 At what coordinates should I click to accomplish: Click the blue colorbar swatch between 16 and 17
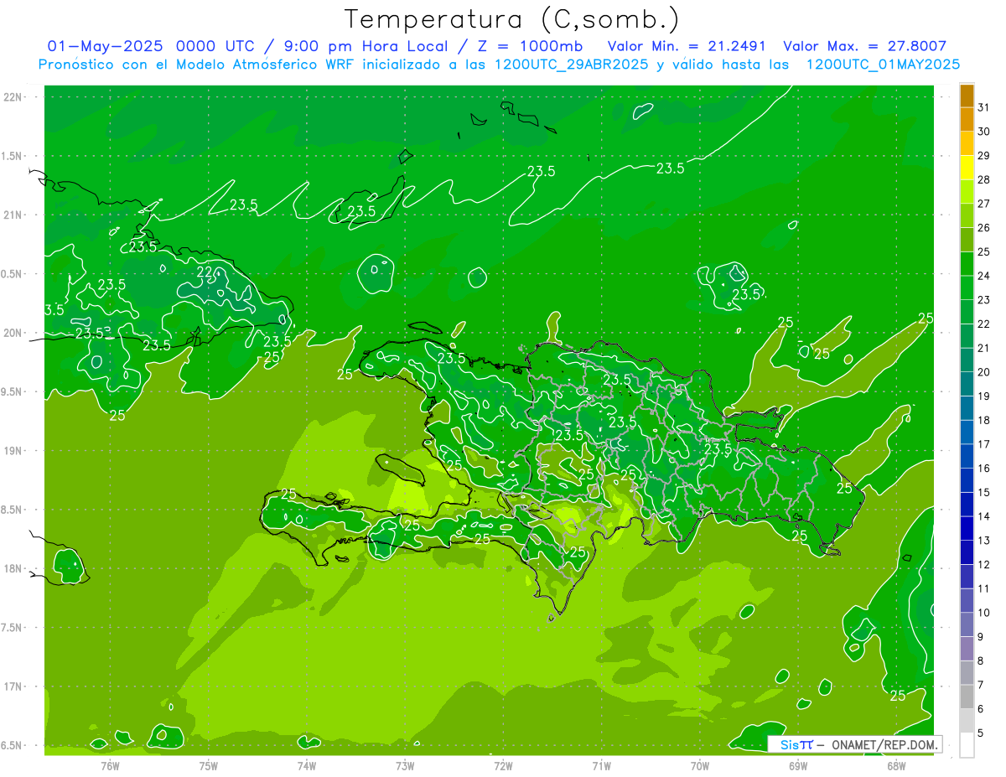967,456
